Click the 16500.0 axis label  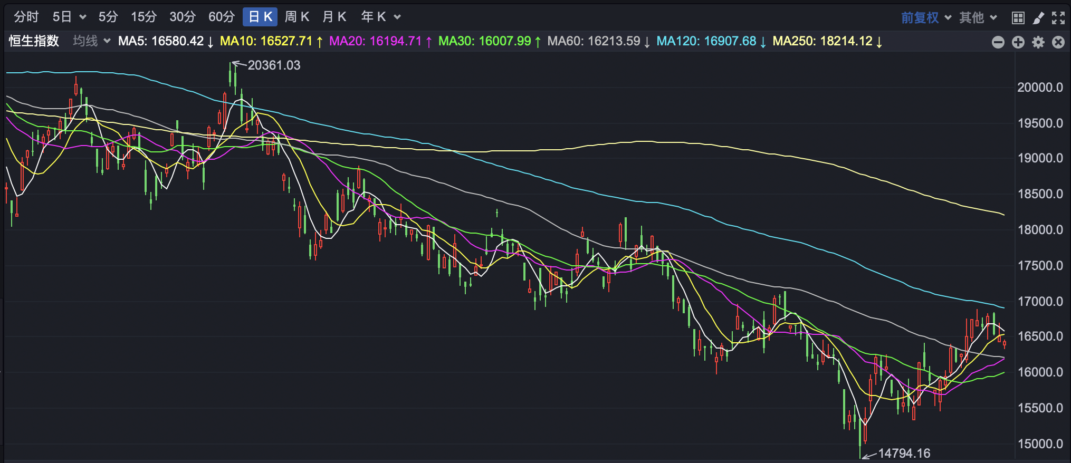click(1040, 336)
